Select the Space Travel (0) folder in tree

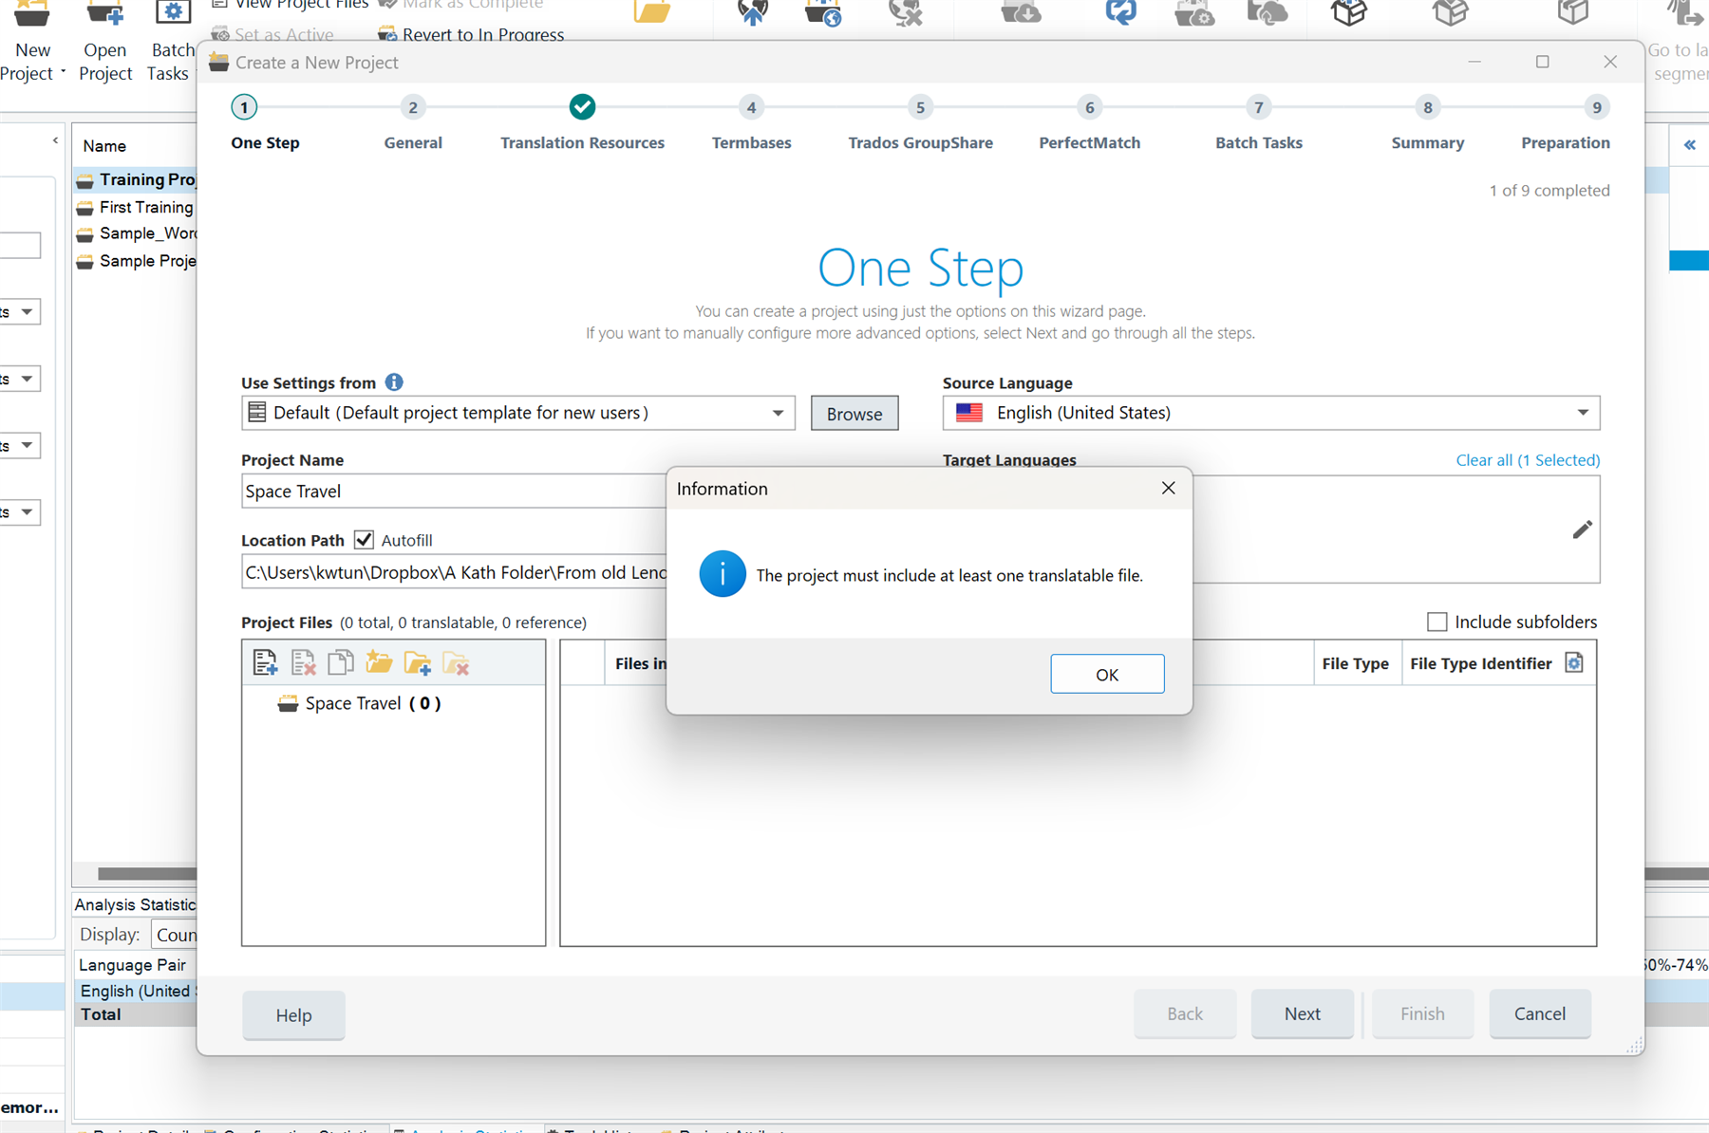(x=360, y=703)
